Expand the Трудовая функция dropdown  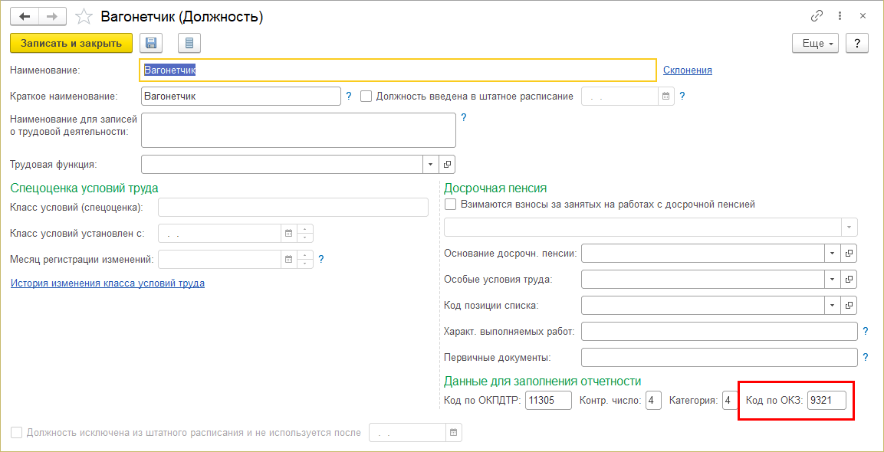429,164
